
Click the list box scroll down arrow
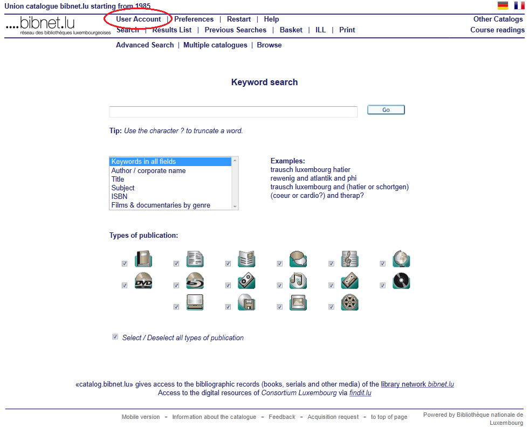pyautogui.click(x=235, y=206)
